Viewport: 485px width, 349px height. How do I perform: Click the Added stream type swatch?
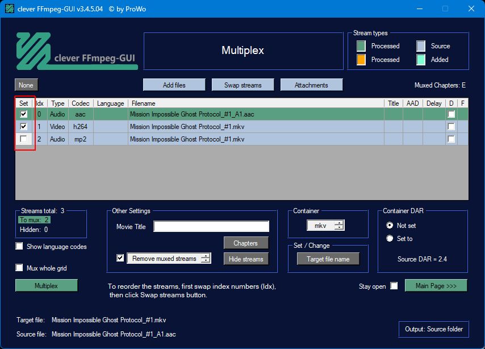[421, 60]
